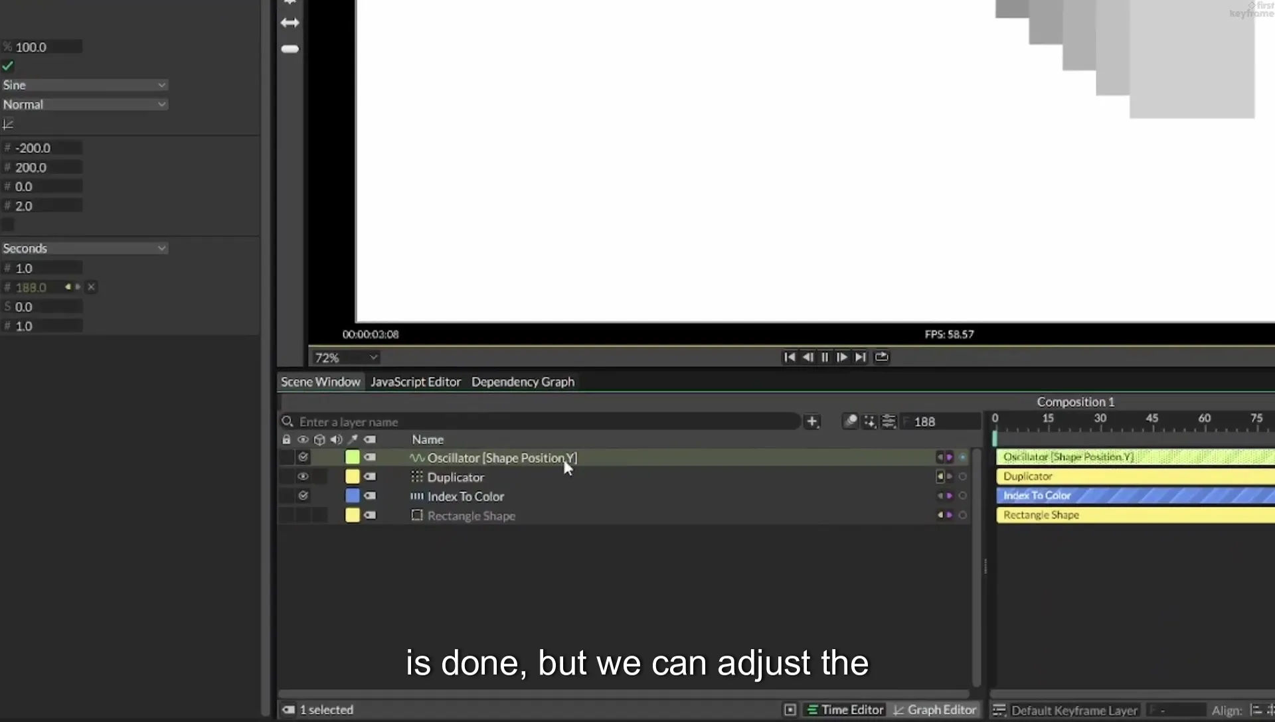Click the sparkle add-effects icon beside the frame field
The height and width of the screenshot is (722, 1275).
[869, 421]
